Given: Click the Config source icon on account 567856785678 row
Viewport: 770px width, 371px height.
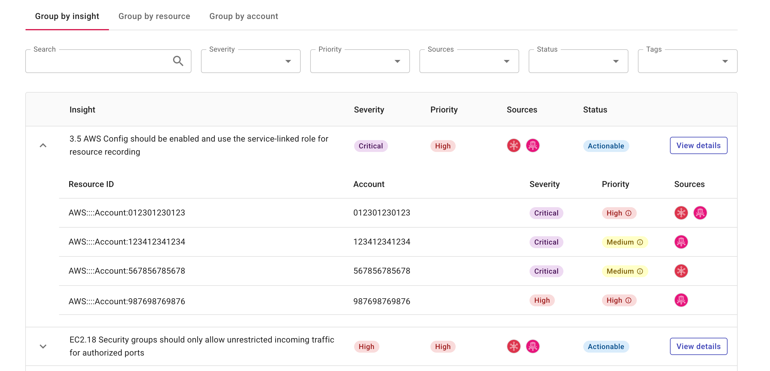Looking at the screenshot, I should (682, 271).
